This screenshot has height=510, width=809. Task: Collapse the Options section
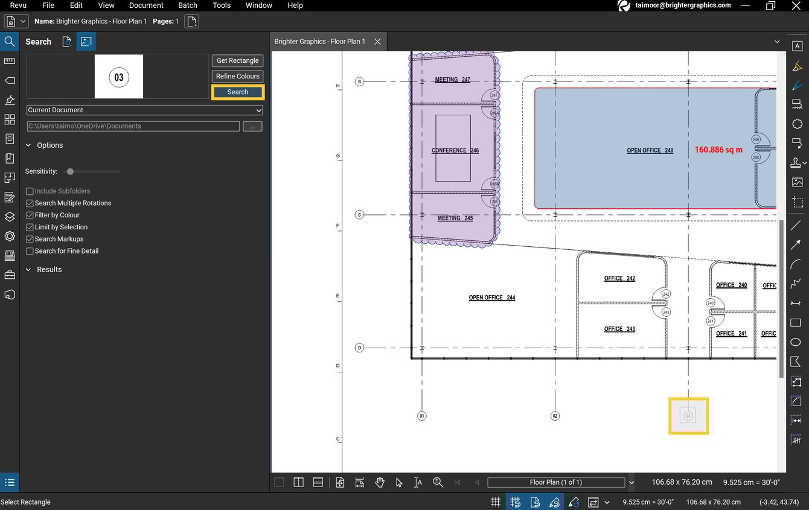tap(28, 145)
